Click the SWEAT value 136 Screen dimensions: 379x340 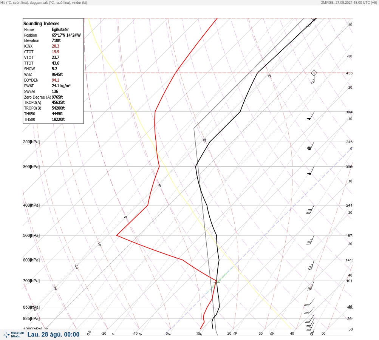coord(55,91)
